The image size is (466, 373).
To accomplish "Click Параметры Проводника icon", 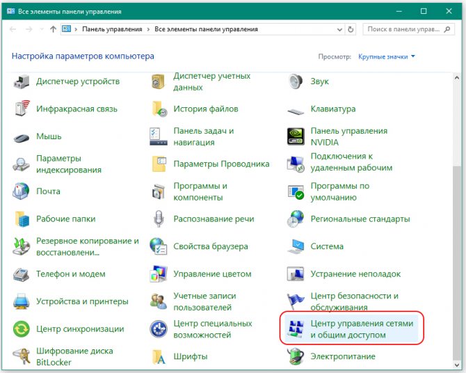I will pos(159,164).
